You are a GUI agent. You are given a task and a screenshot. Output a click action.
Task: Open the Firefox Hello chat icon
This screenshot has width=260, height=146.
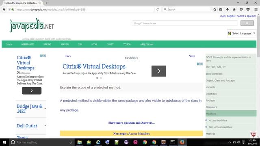point(241,9)
